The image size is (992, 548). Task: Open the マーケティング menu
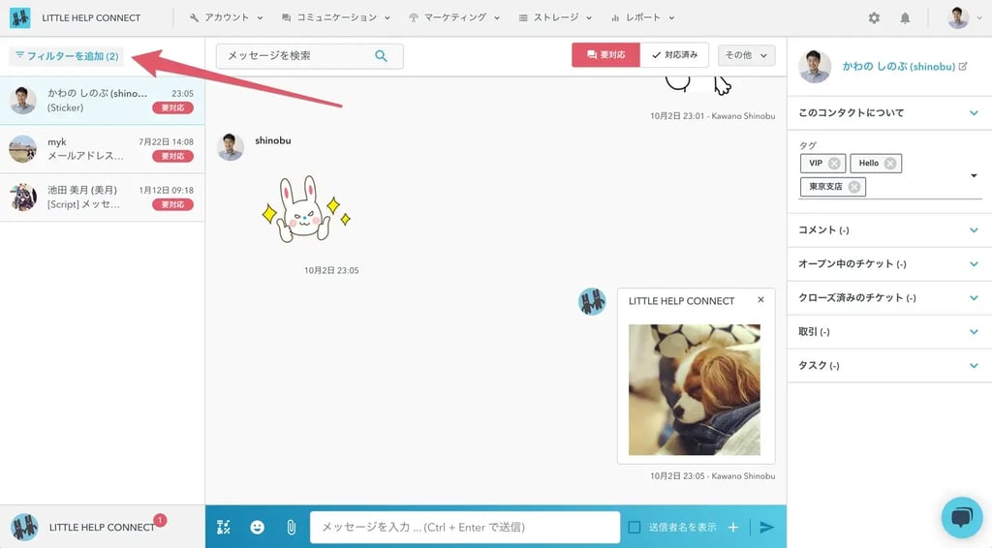(454, 18)
